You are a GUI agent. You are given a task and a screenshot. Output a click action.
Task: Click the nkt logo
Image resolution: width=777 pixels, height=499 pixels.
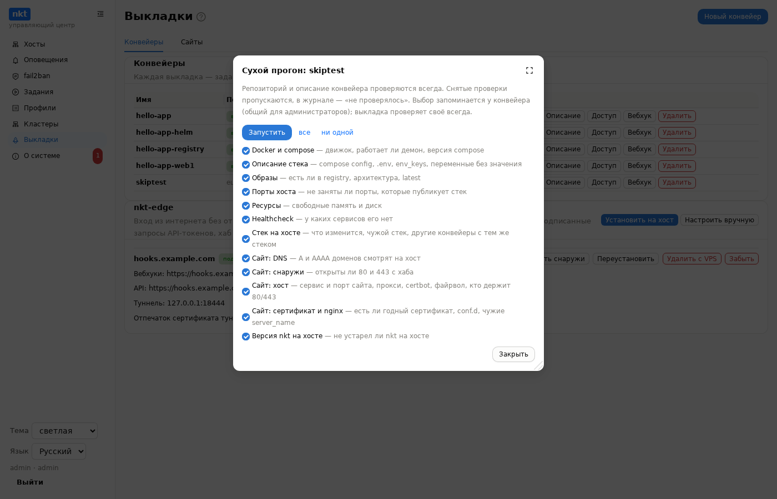click(x=19, y=14)
